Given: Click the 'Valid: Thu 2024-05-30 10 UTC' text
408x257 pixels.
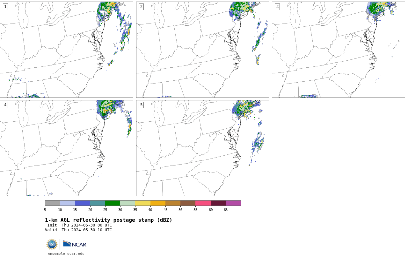Looking at the screenshot, I should point(78,230).
